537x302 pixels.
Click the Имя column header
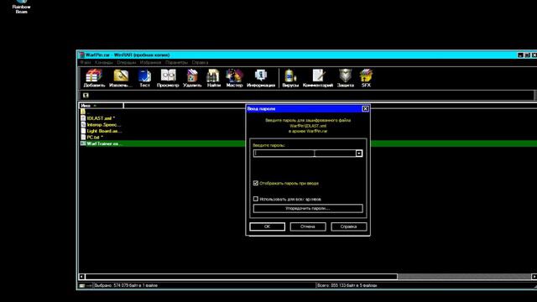[x=102, y=106]
